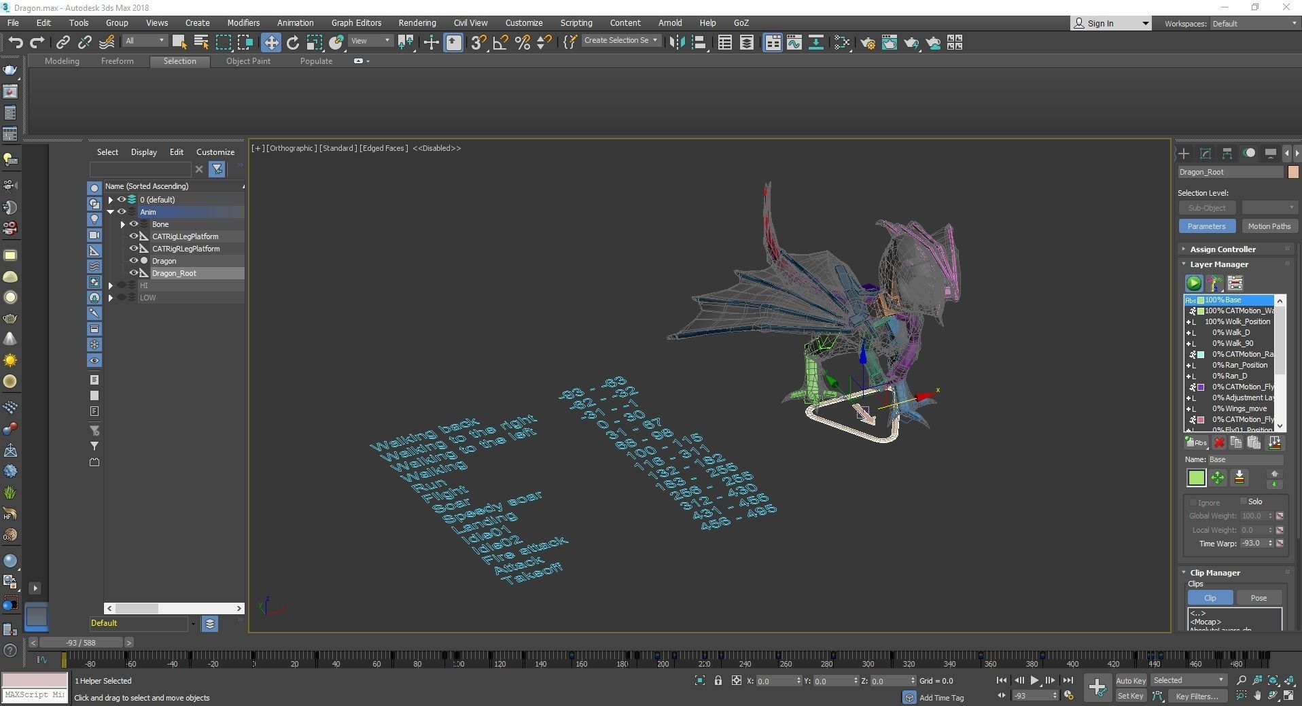
Task: Click the Parameters button
Action: tap(1207, 226)
